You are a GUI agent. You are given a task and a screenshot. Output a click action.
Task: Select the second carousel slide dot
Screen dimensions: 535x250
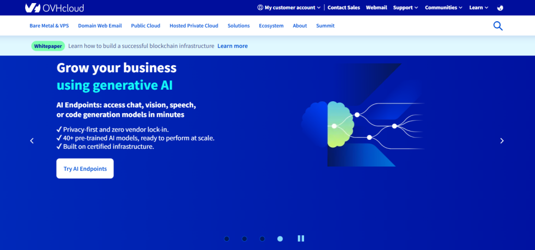coord(245,239)
